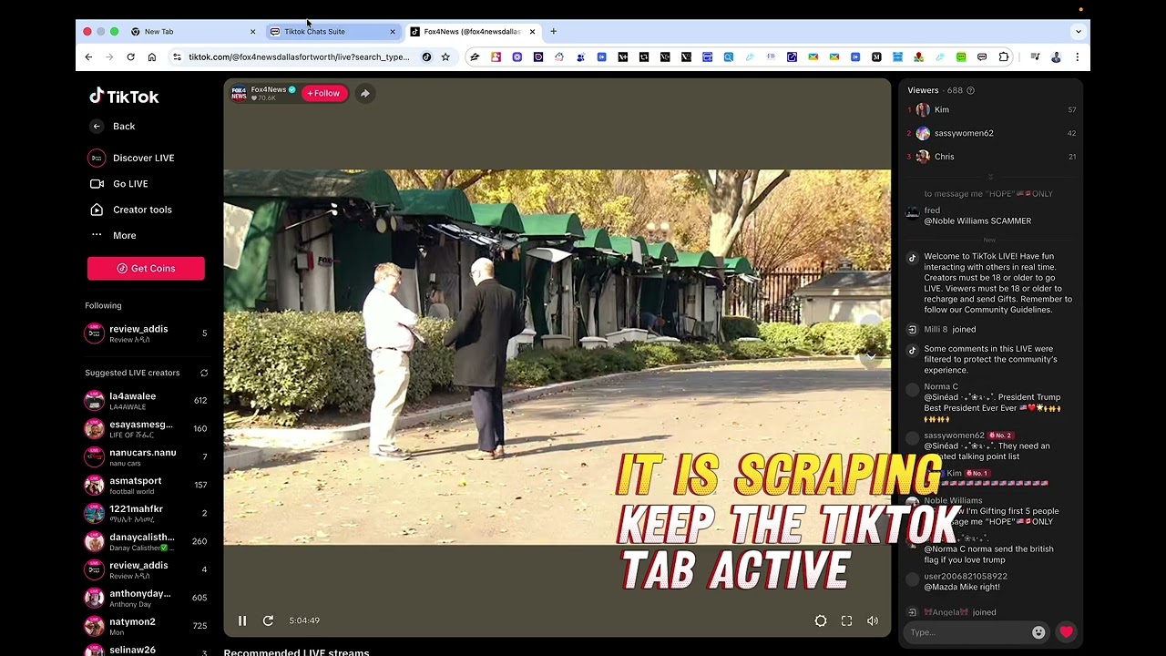Go back with the browser back arrow

click(88, 57)
